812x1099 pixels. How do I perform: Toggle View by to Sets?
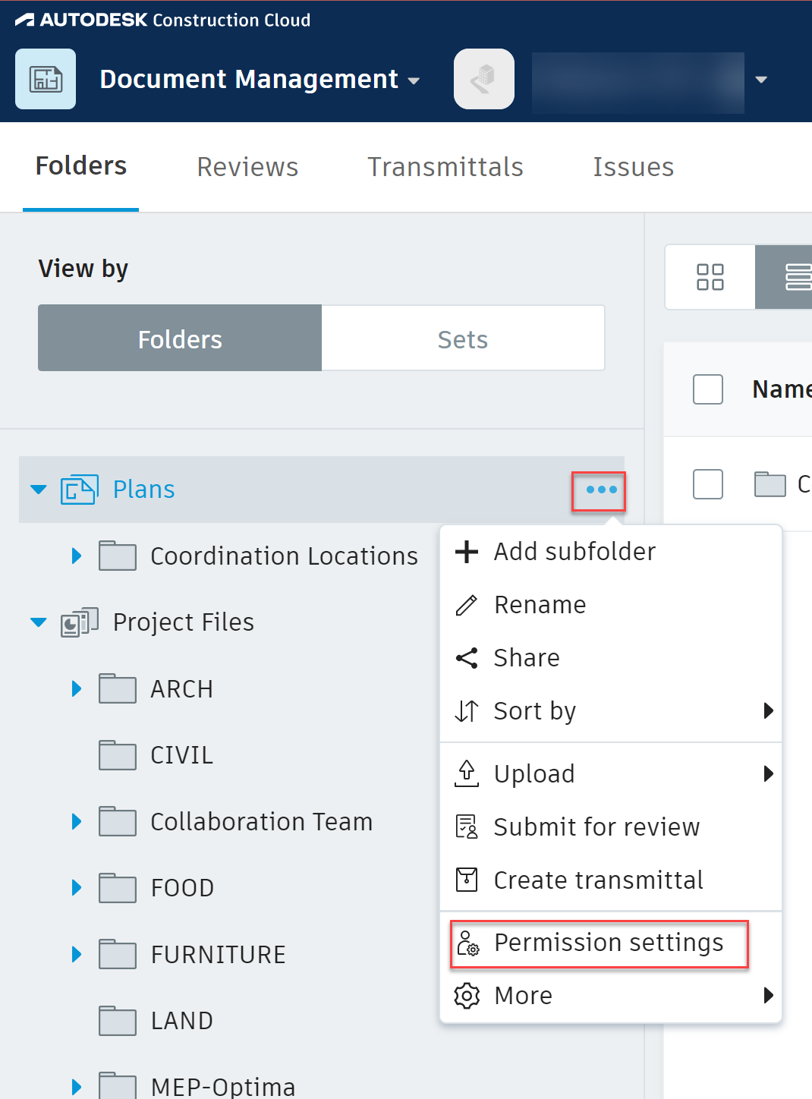(x=463, y=339)
